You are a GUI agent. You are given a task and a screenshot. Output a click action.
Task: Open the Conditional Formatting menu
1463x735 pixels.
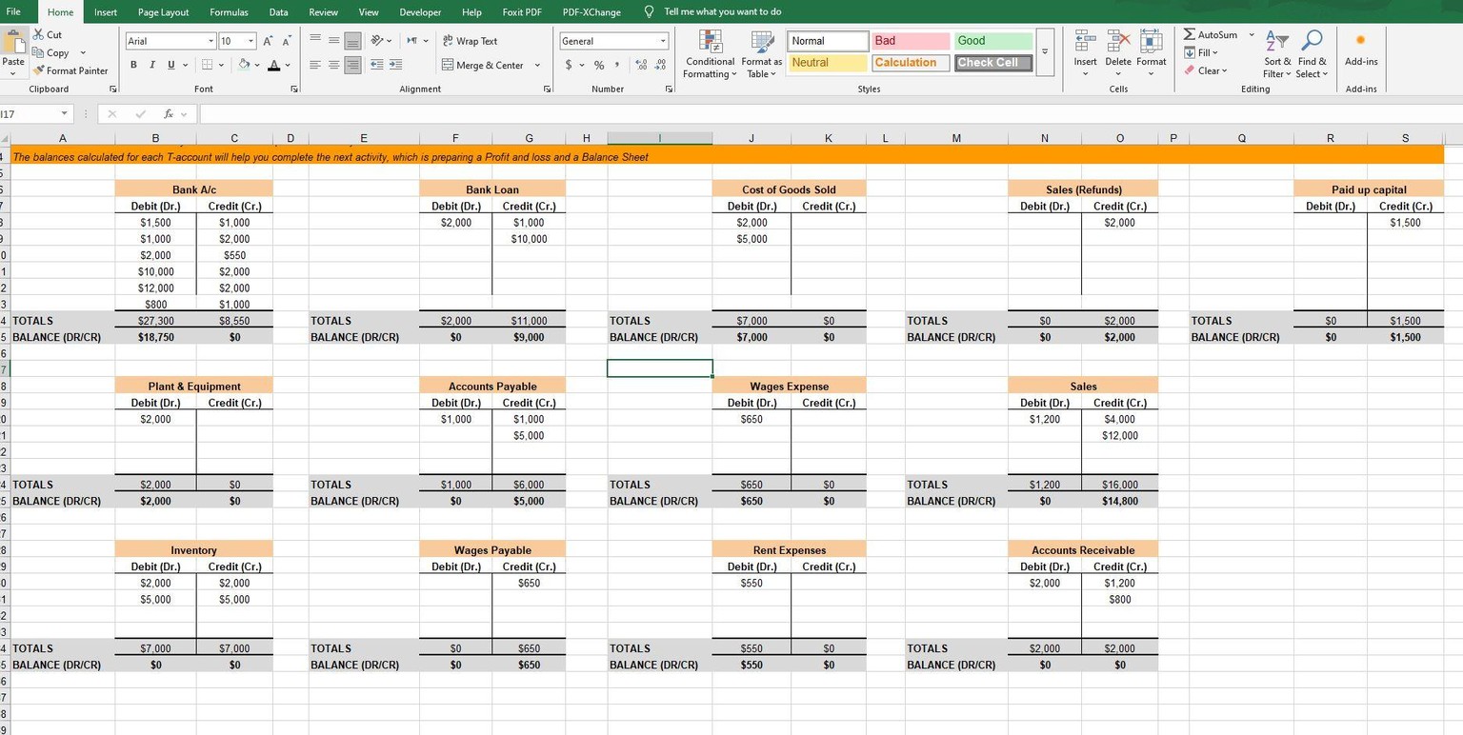click(710, 55)
